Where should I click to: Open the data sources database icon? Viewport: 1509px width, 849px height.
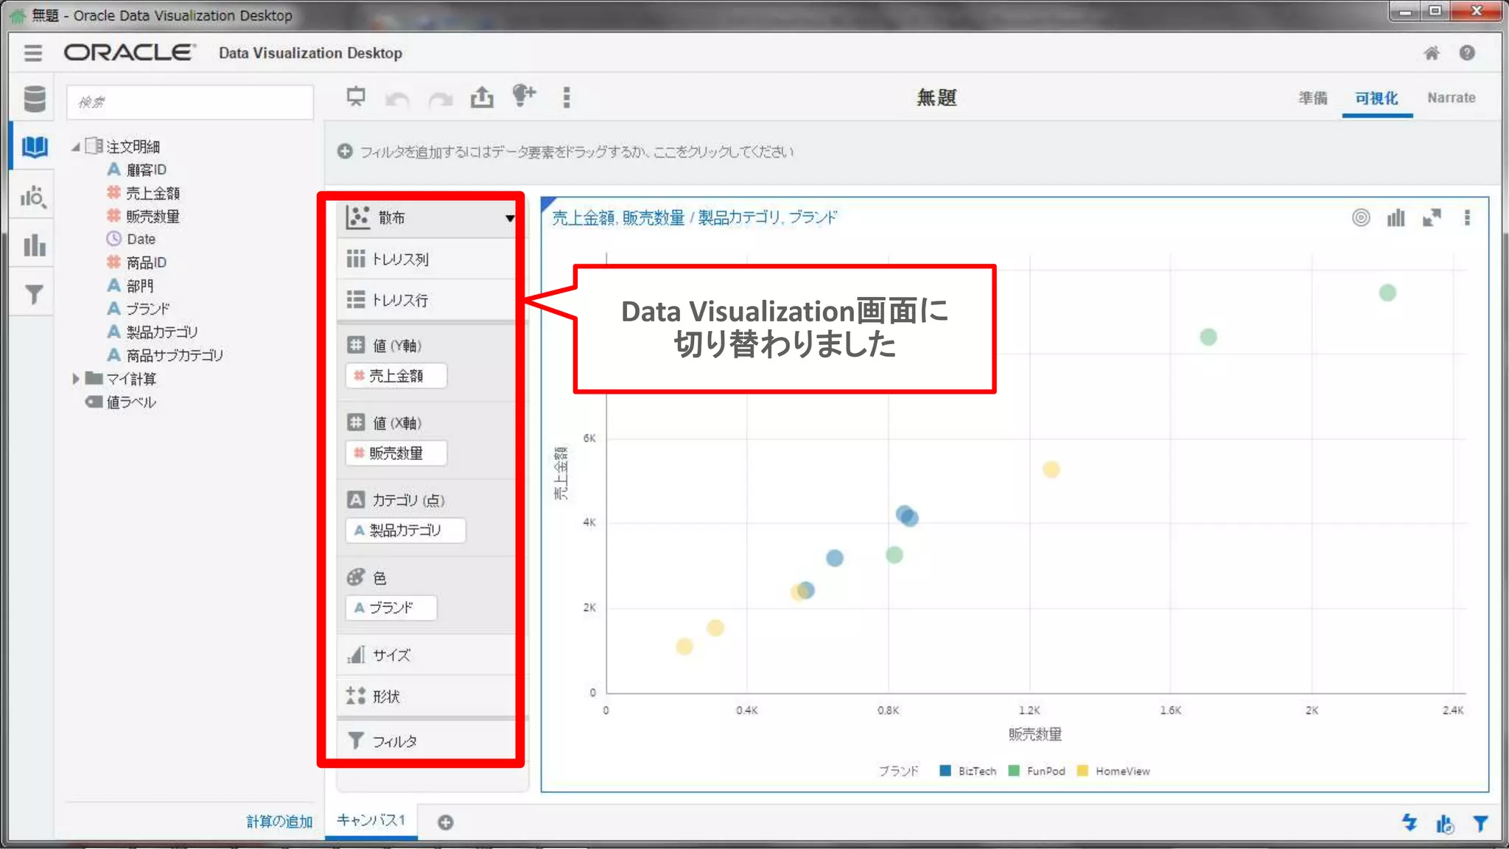pos(34,99)
